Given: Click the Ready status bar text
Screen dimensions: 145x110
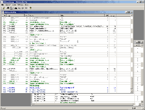Looking at the screenshot, I should [3, 108].
